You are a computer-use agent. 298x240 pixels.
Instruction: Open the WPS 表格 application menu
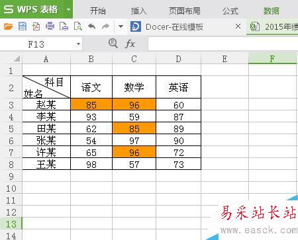tap(32, 9)
